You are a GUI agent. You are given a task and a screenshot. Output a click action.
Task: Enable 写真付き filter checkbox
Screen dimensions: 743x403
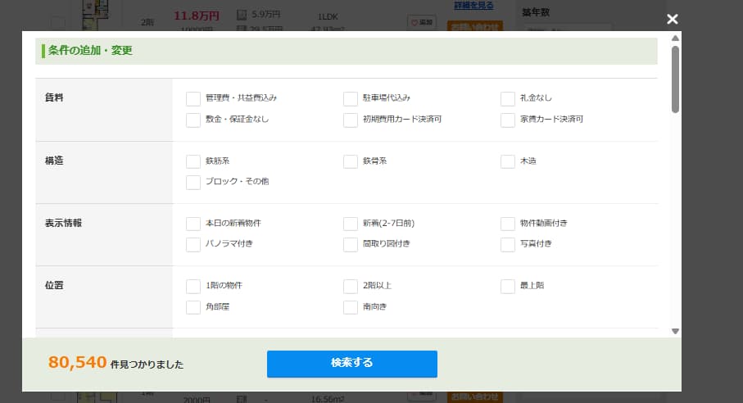pyautogui.click(x=508, y=244)
